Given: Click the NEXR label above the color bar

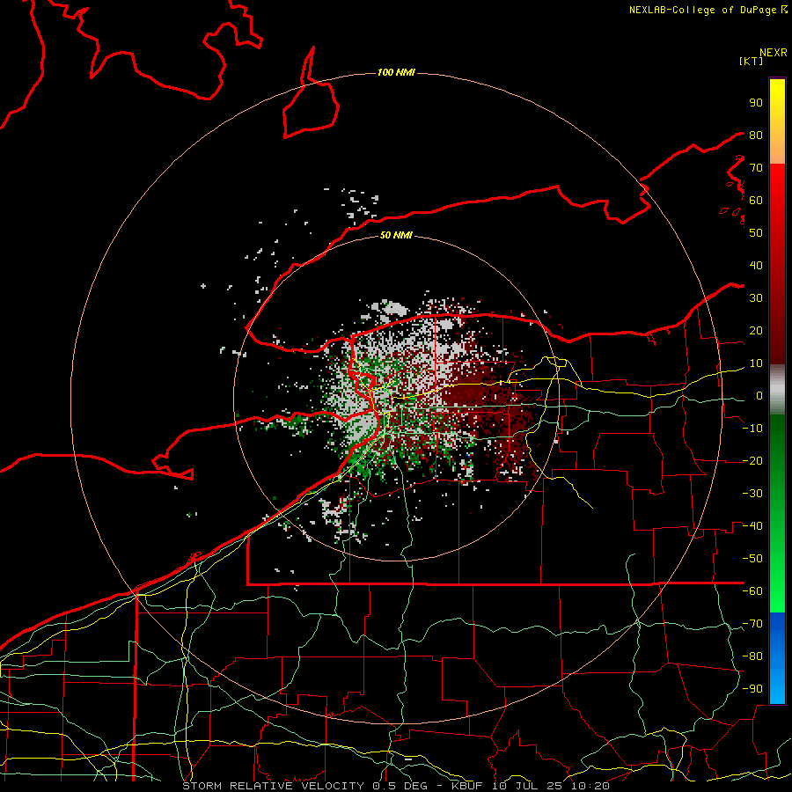Looking at the screenshot, I should point(774,53).
